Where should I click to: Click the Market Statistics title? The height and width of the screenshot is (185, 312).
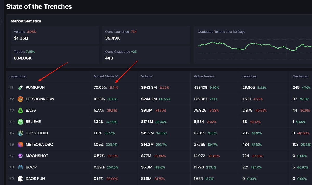26,21
